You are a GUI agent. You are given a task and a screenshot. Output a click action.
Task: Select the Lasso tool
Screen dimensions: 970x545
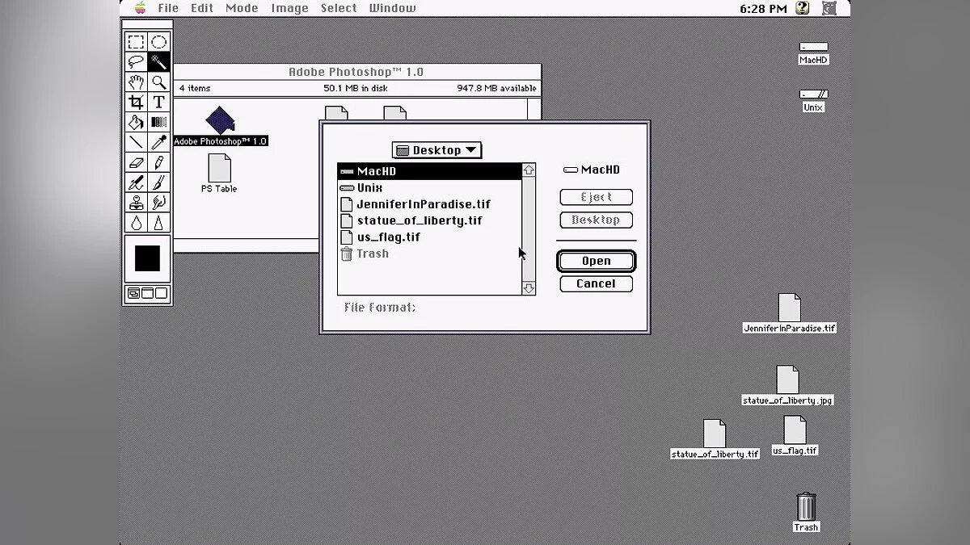(x=136, y=62)
